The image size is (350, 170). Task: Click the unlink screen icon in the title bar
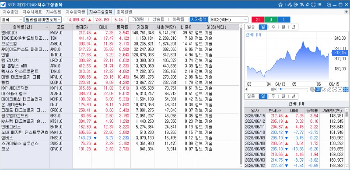tap(290, 4)
